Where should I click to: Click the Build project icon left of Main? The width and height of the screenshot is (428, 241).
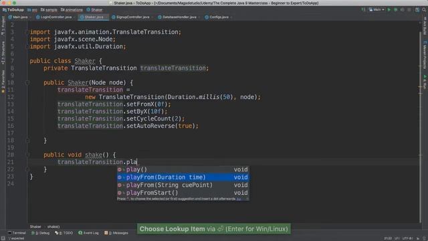363,9
